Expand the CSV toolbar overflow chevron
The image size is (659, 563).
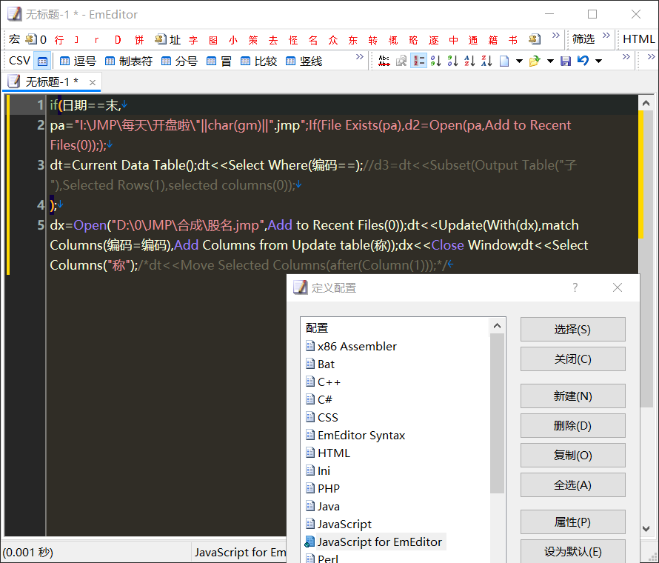(359, 56)
